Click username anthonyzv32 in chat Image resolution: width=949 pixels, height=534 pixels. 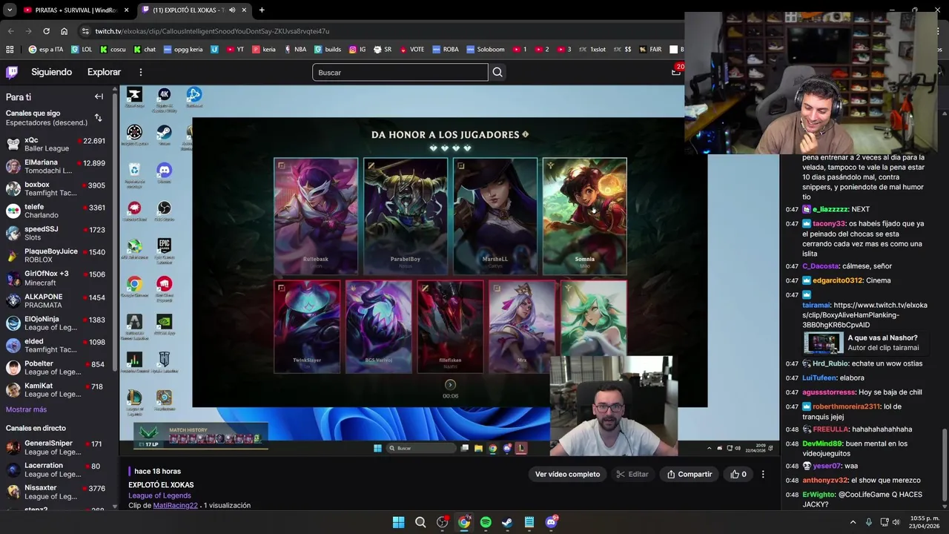coord(826,480)
